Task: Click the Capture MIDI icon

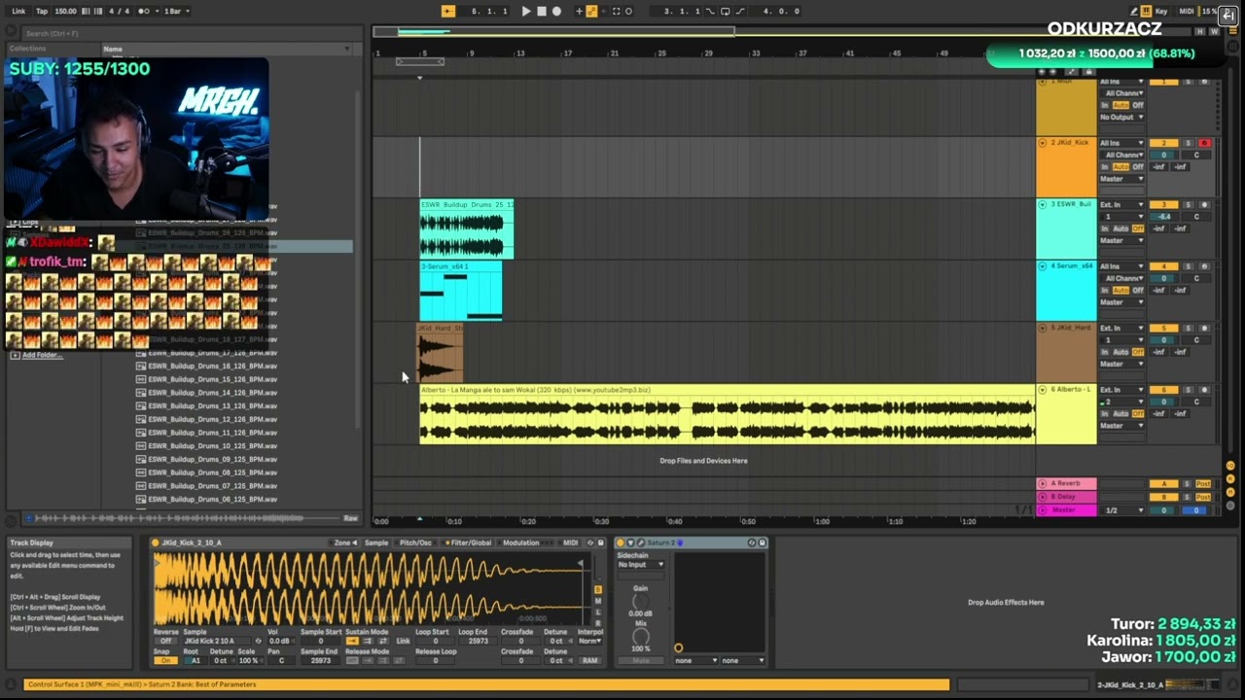Action: [x=616, y=12]
